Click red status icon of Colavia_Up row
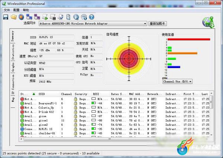 click(22, 108)
